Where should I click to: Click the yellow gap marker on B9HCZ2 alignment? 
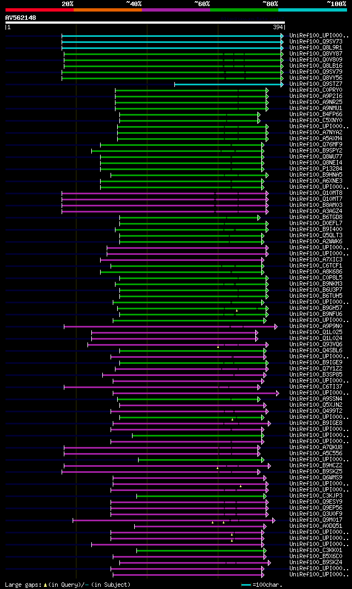coord(217,468)
